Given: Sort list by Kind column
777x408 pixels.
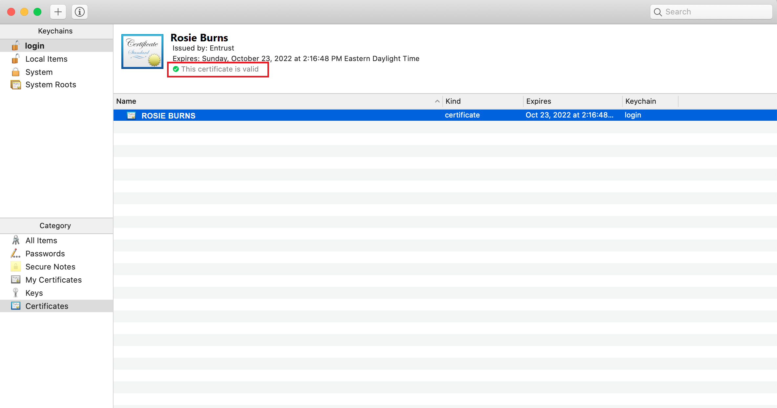Looking at the screenshot, I should point(453,101).
